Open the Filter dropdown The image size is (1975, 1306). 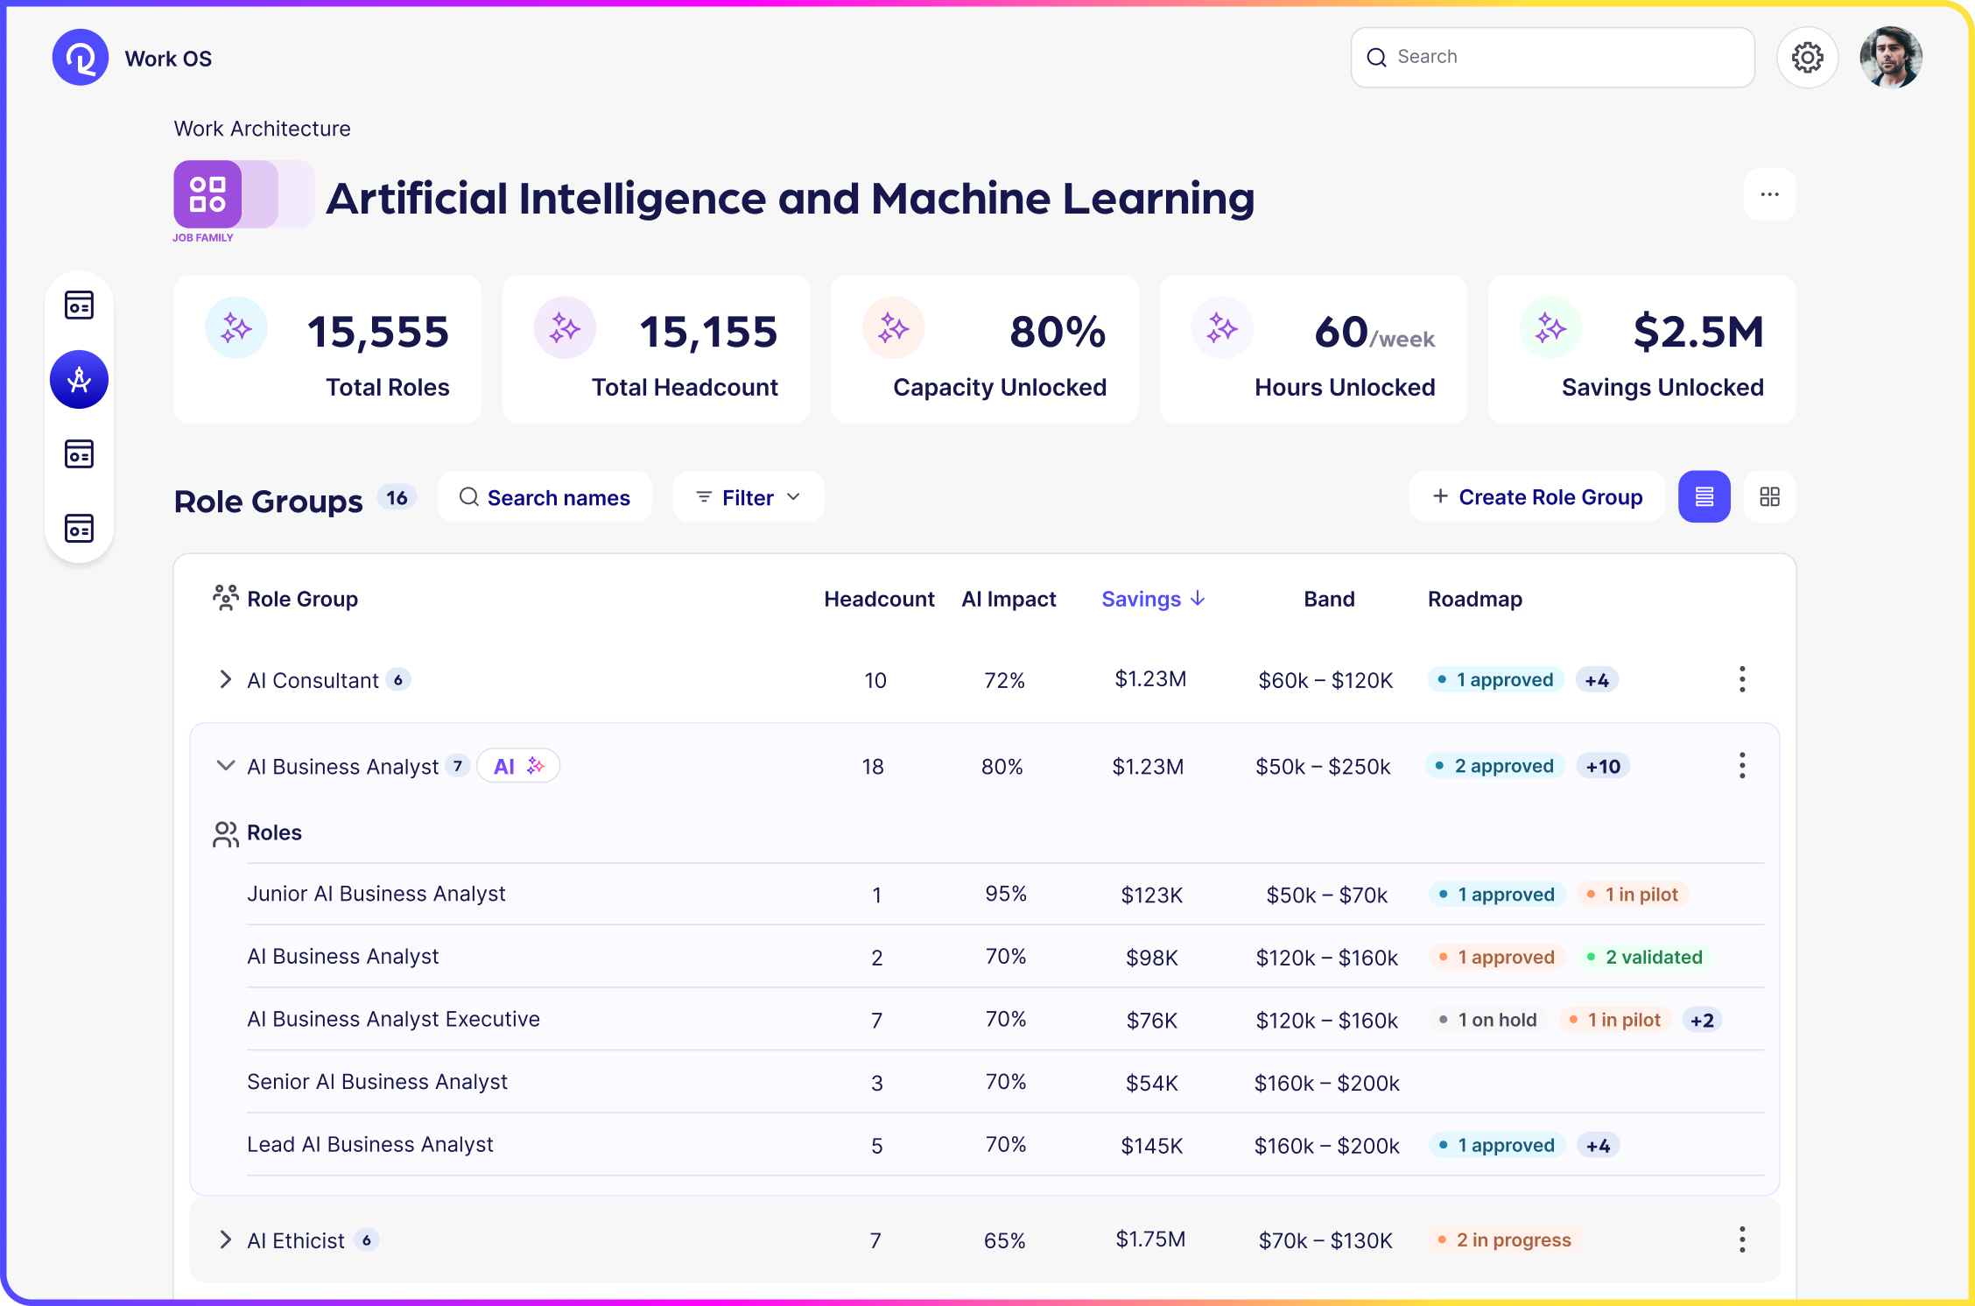749,497
